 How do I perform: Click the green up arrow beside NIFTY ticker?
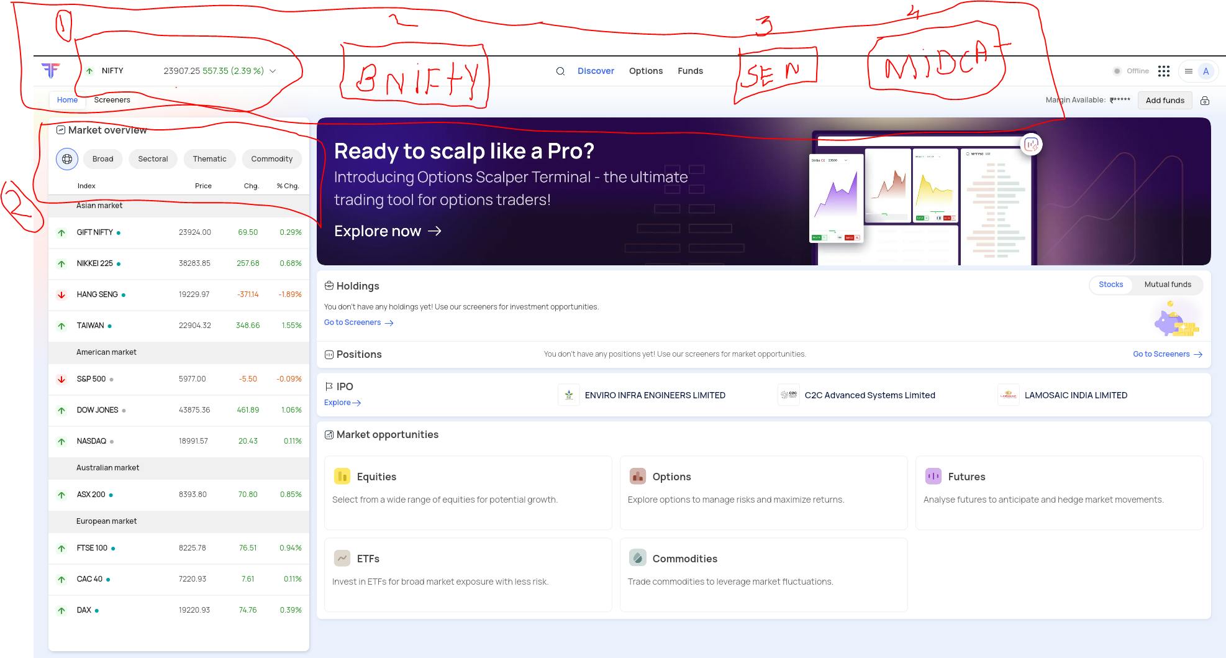point(89,71)
